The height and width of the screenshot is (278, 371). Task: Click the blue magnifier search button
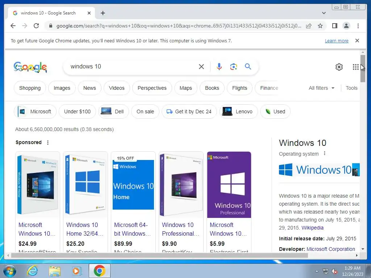248,67
